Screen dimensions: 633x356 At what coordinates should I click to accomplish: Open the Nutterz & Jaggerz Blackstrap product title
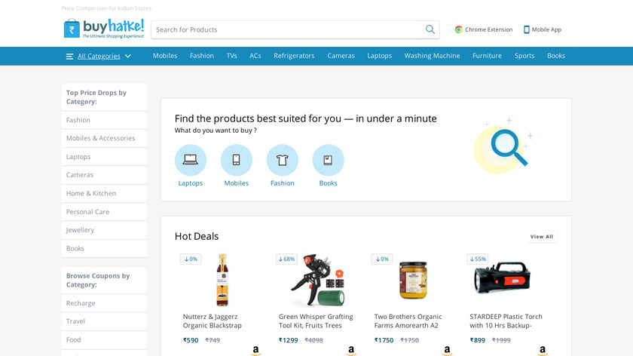[x=213, y=321]
